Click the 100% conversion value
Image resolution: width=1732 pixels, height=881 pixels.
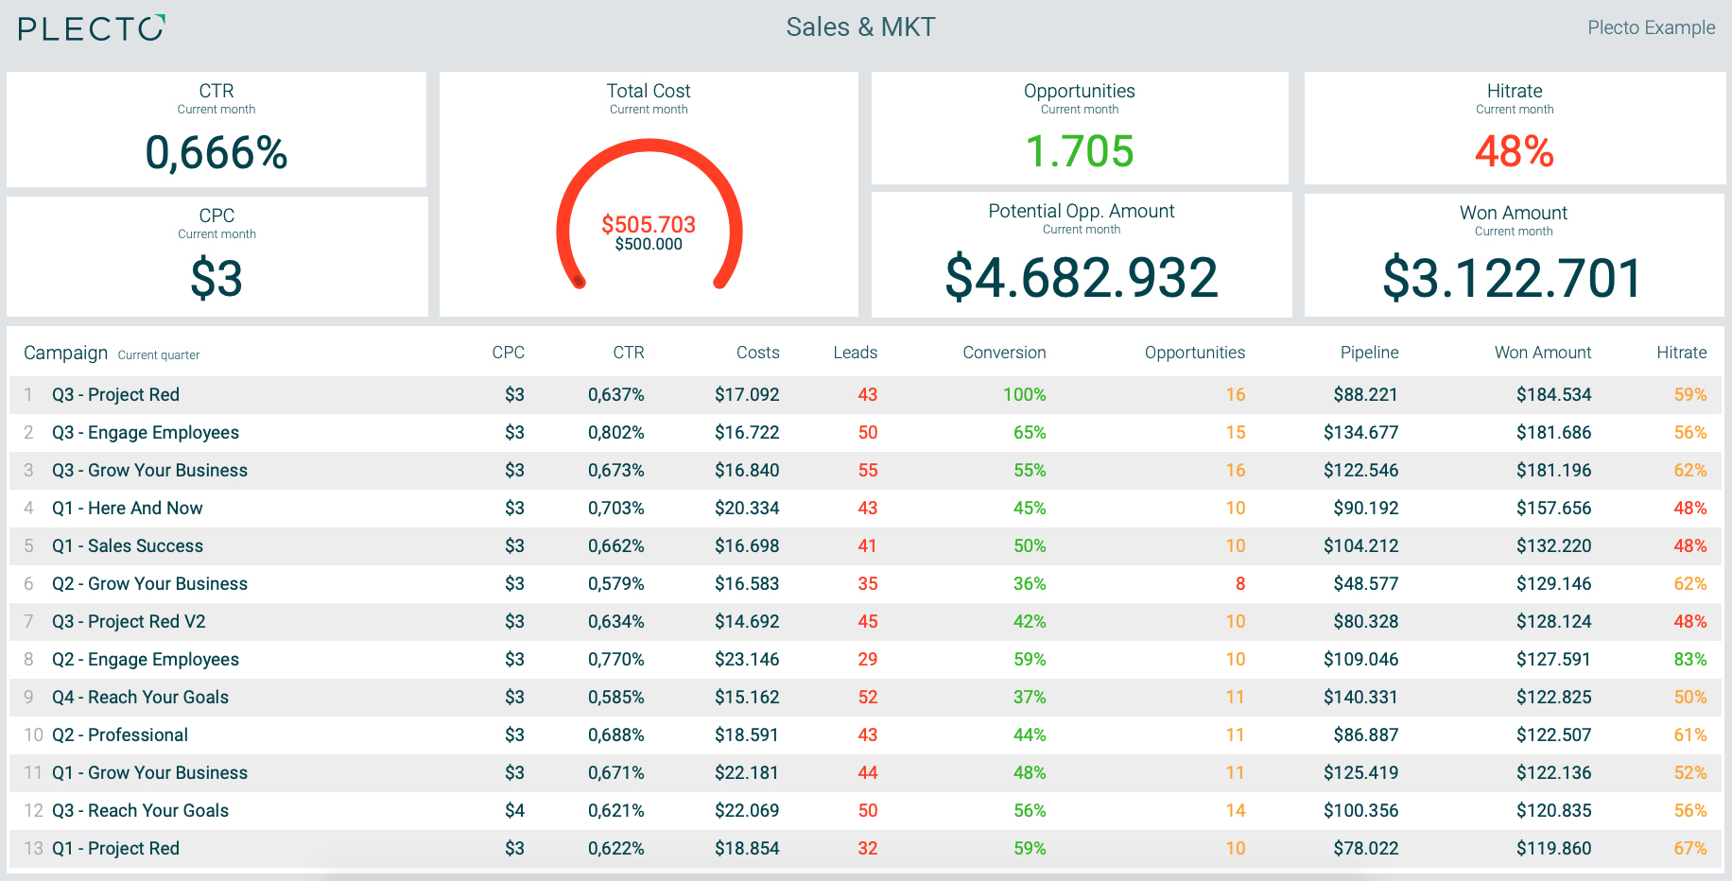(x=1025, y=395)
